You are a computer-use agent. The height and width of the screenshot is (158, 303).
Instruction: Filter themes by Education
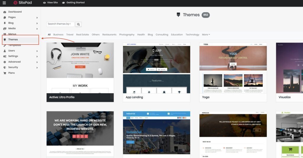pyautogui.click(x=177, y=34)
